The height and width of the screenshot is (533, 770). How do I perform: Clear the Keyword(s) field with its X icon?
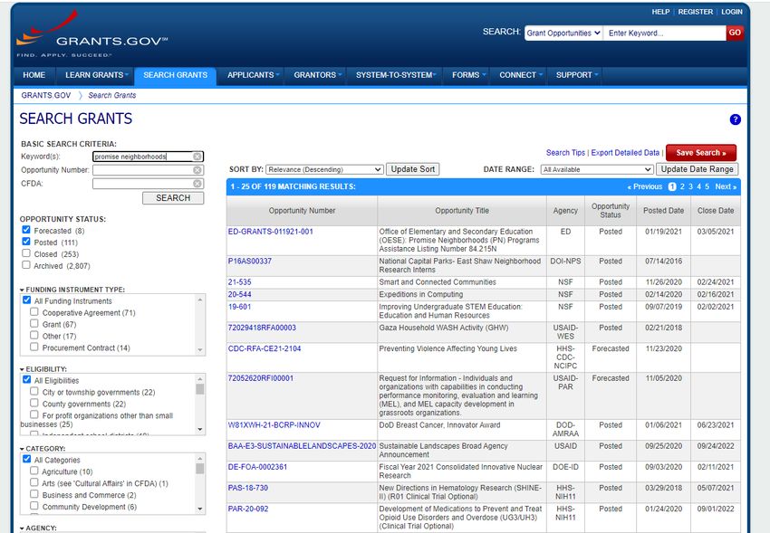coord(197,157)
